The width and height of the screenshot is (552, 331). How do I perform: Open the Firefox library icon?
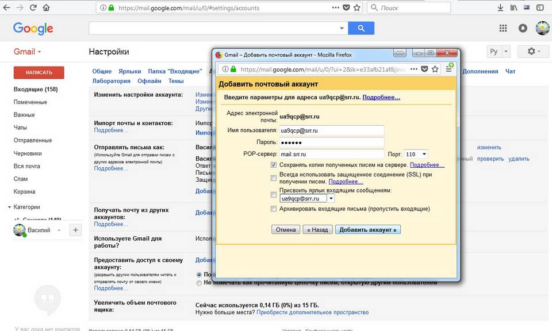pos(513,7)
